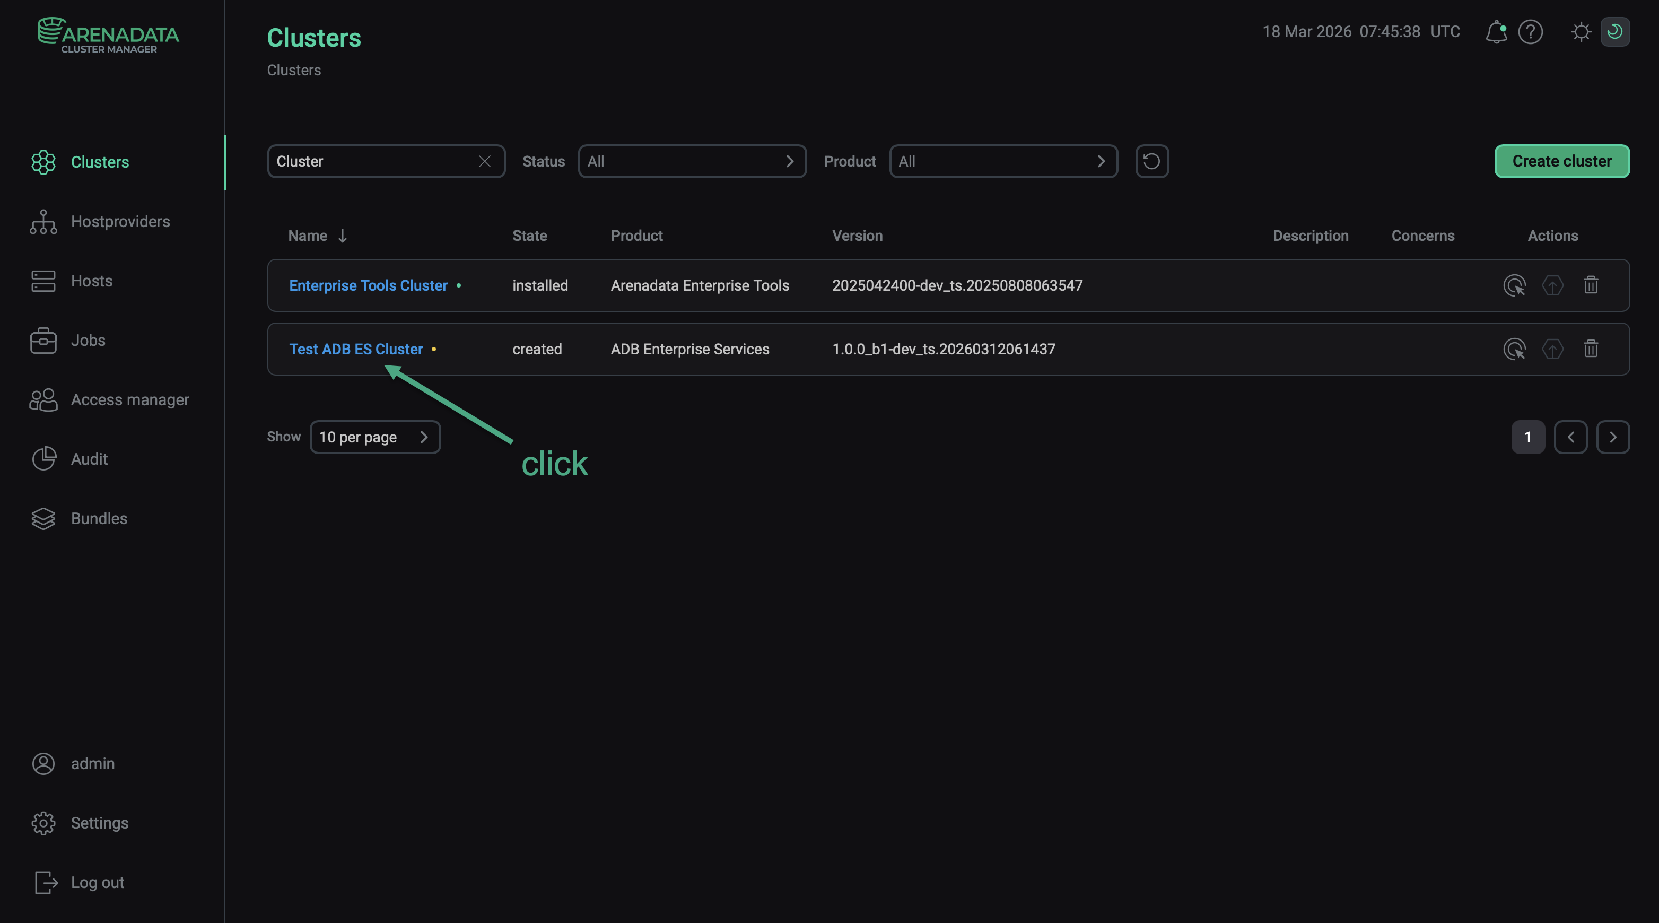Expand the Product filter dropdown
The width and height of the screenshot is (1659, 923).
1003,161
